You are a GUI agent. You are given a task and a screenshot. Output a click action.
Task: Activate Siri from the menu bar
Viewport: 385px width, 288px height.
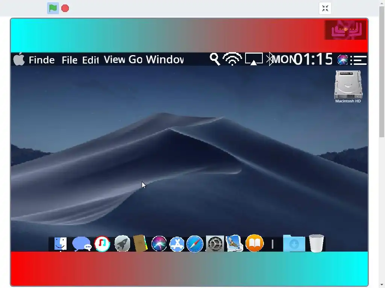(343, 60)
